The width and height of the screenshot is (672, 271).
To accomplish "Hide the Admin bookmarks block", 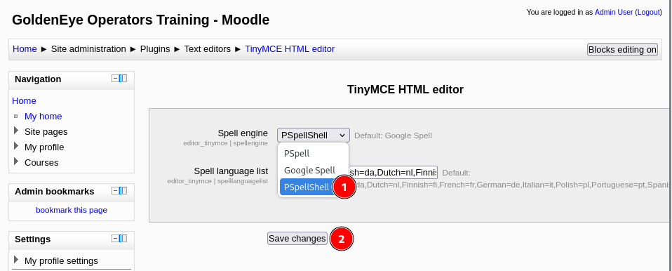I will [x=115, y=191].
